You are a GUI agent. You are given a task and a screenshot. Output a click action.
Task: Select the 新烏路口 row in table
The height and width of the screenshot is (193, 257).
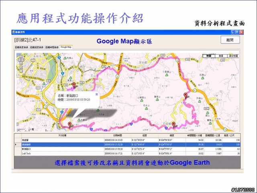pos(127,149)
